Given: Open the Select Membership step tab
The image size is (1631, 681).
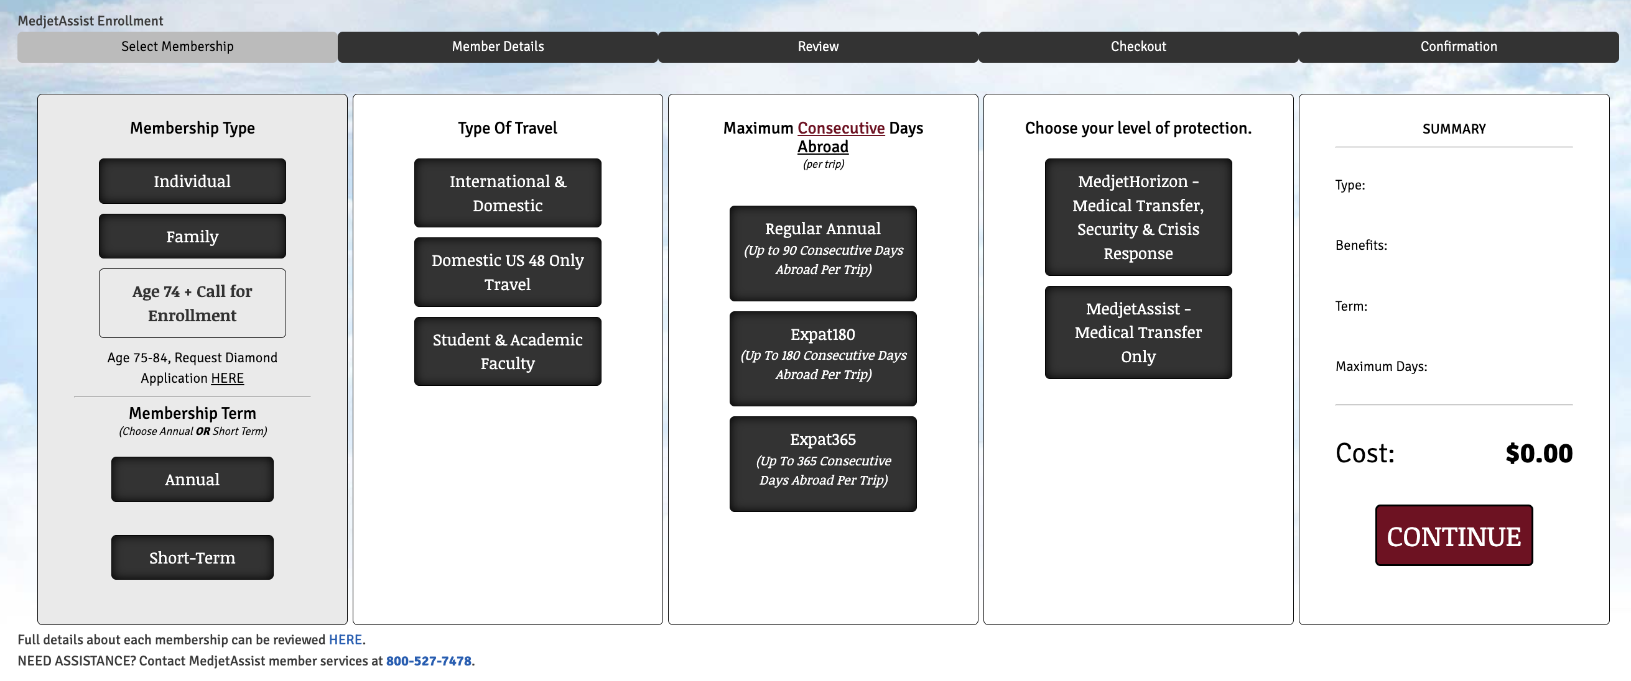Looking at the screenshot, I should [x=177, y=47].
